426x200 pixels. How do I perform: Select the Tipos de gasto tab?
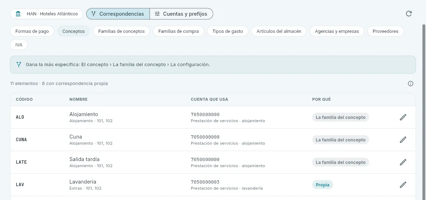pyautogui.click(x=228, y=31)
